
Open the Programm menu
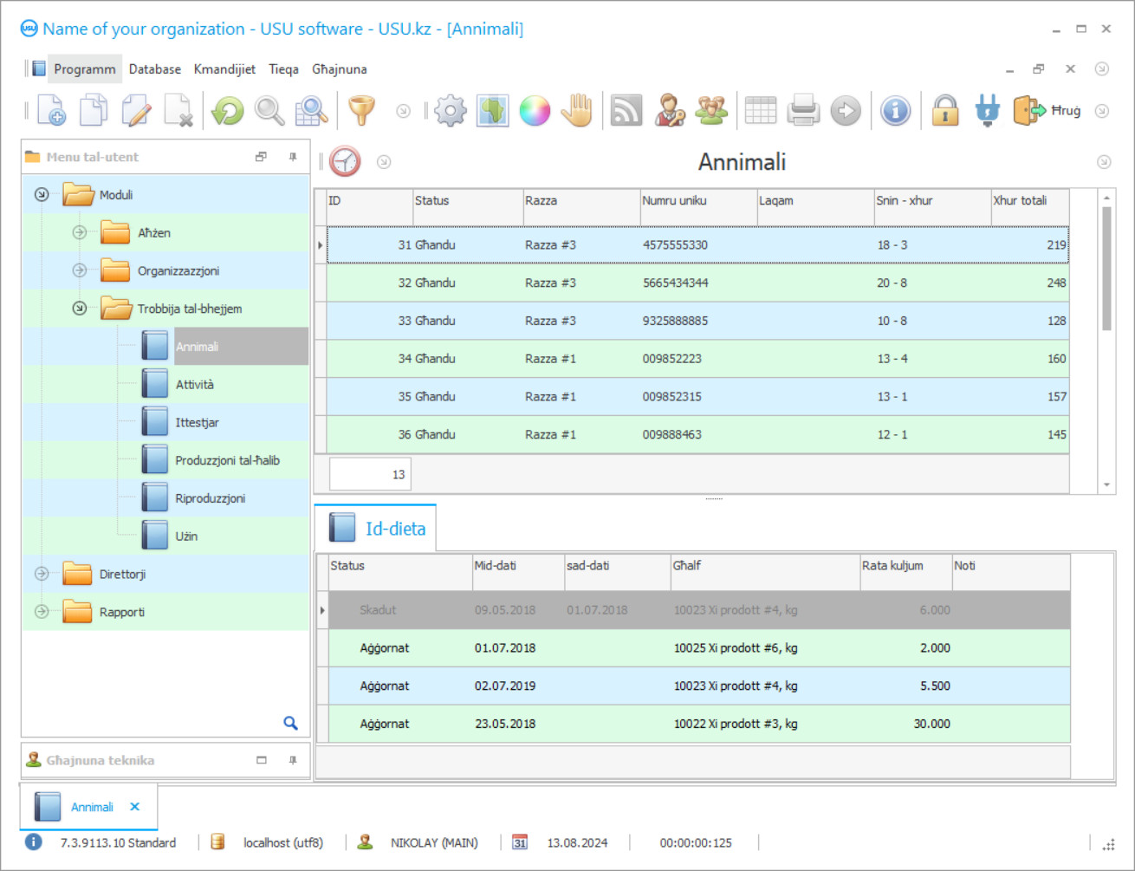[x=84, y=69]
